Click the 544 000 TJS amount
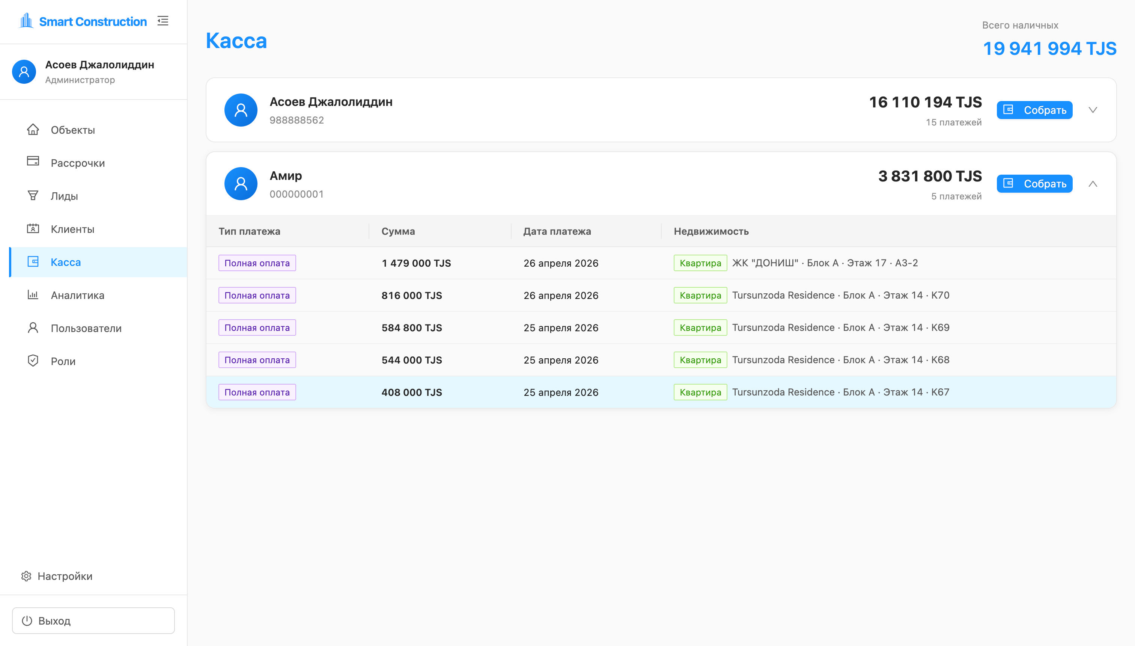 pyautogui.click(x=412, y=360)
